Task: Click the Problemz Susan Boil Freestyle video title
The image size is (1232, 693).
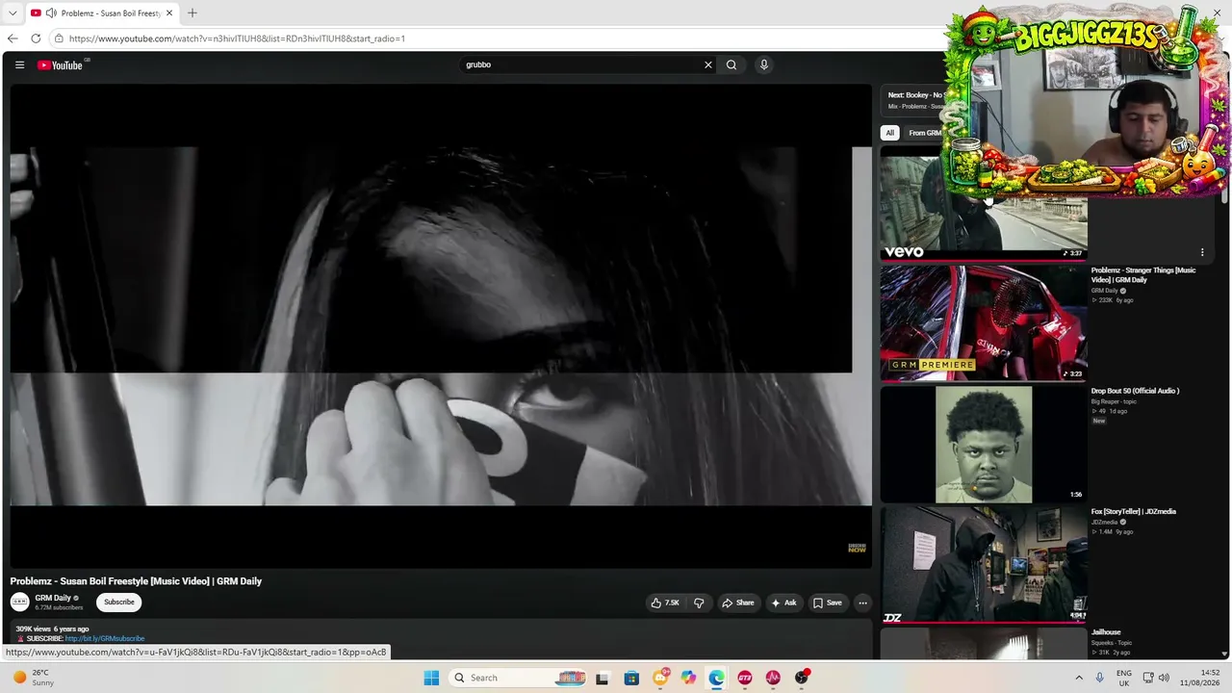Action: pyautogui.click(x=136, y=581)
